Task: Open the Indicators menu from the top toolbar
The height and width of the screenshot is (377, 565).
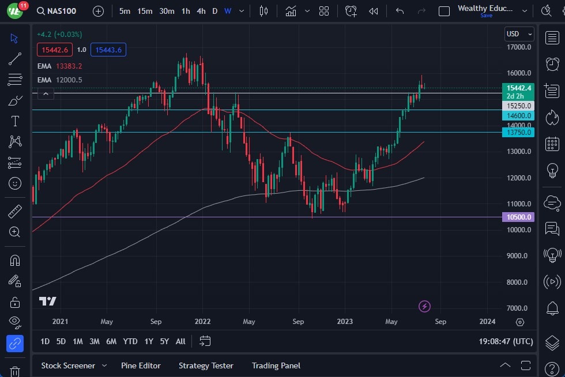Action: (291, 11)
